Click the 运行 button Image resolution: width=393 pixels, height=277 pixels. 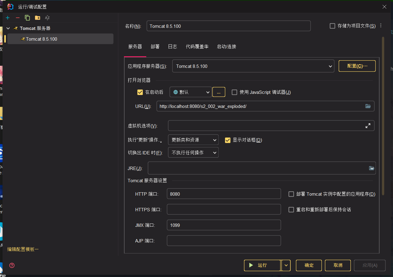pyautogui.click(x=262, y=265)
